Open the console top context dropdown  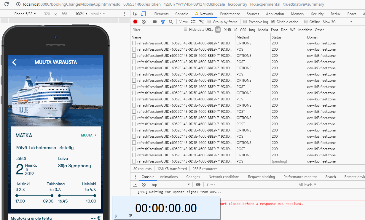[x=170, y=184]
